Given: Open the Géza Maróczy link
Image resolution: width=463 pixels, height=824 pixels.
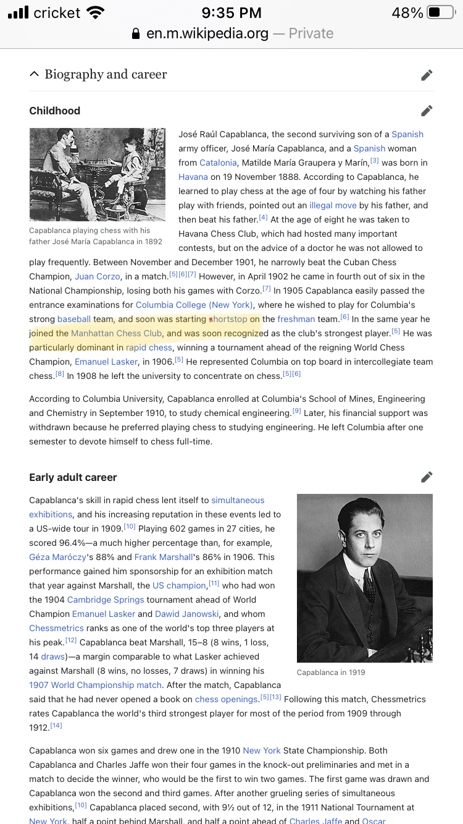Looking at the screenshot, I should [57, 557].
